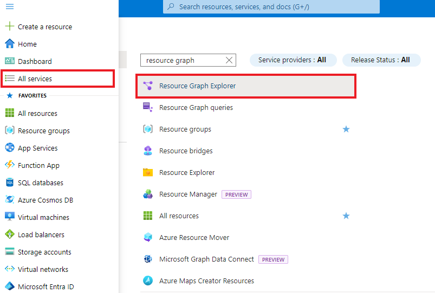Open the Dashboard chart icon
This screenshot has width=435, height=293.
click(x=9, y=61)
